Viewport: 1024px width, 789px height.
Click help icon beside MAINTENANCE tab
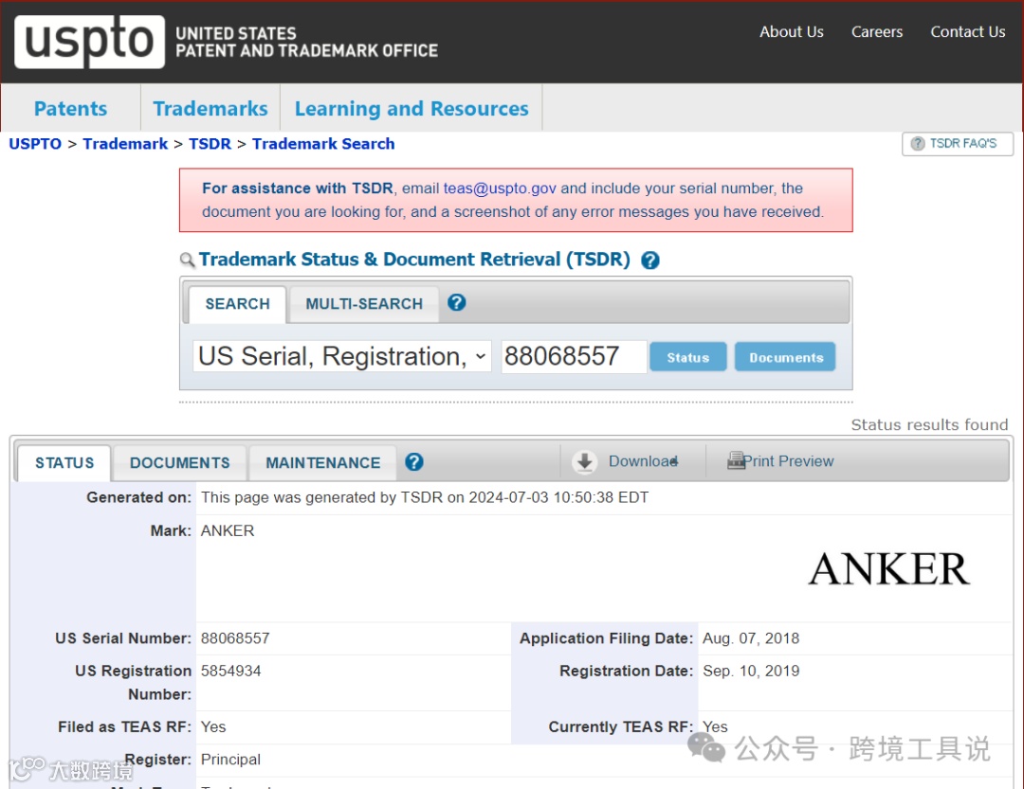coord(414,462)
